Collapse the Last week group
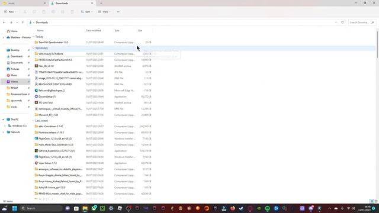Screen dimensions: 379x213 34,121
